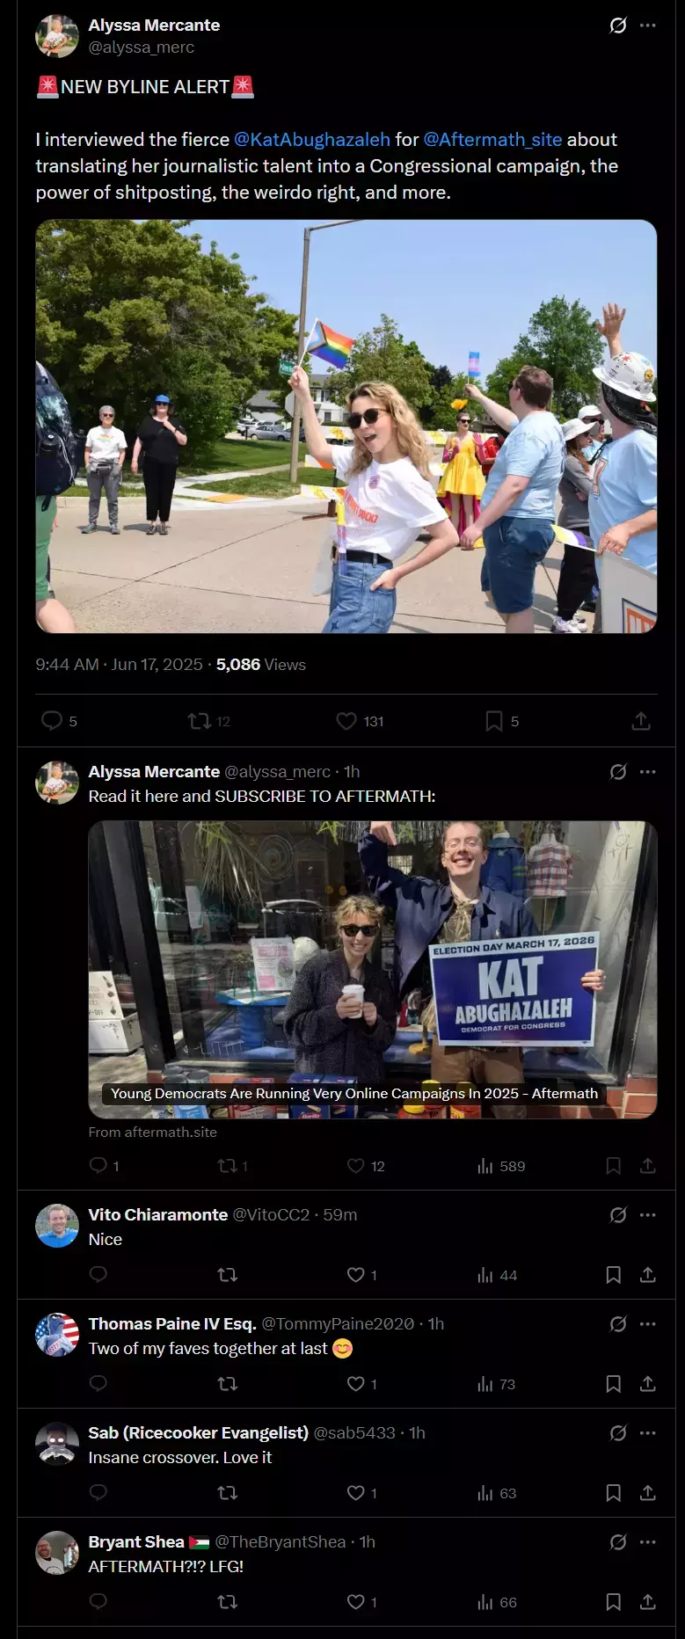Viewport: 685px width, 1639px height.
Task: Open Grok icon on main post header
Action: pyautogui.click(x=618, y=25)
